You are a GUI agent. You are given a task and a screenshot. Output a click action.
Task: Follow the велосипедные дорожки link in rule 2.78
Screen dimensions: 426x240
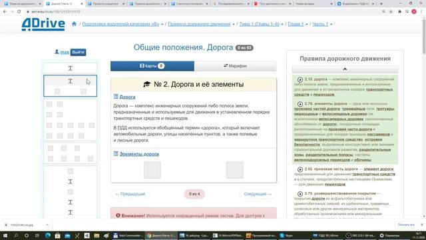[x=344, y=114]
